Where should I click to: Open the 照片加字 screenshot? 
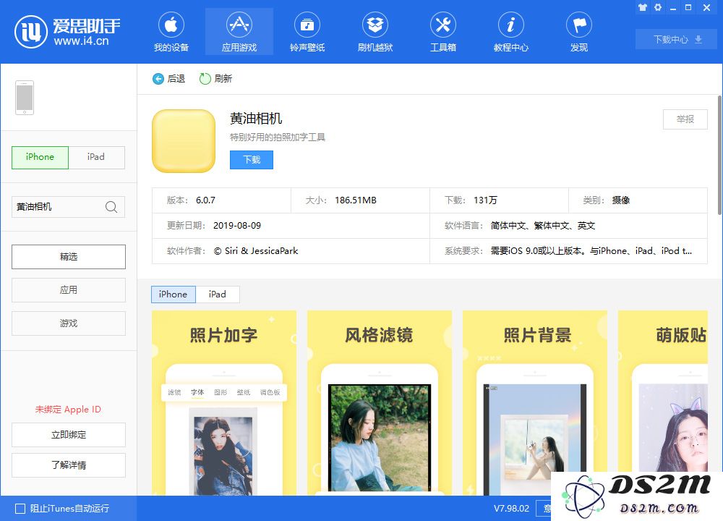pyautogui.click(x=224, y=403)
